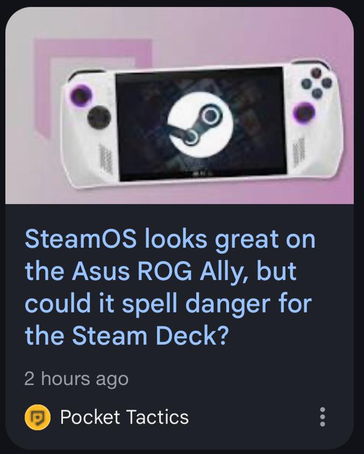Click the left purple joystick in the image

click(80, 95)
